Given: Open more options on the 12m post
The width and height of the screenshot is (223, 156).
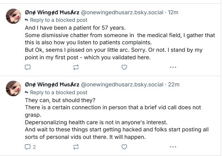Looking at the screenshot, I should coord(173,67).
